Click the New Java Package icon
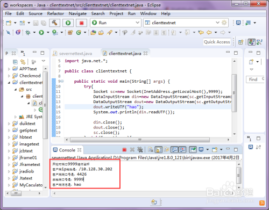Screen dimensions: 269x210 pos(70,32)
